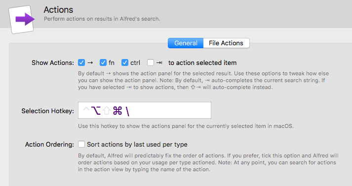Enable the tab key Show Actions checkbox
The width and height of the screenshot is (352, 186).
151,62
